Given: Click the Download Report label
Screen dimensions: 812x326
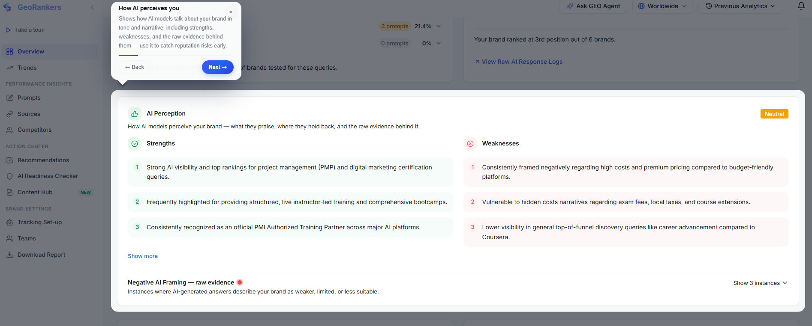Looking at the screenshot, I should (x=42, y=255).
